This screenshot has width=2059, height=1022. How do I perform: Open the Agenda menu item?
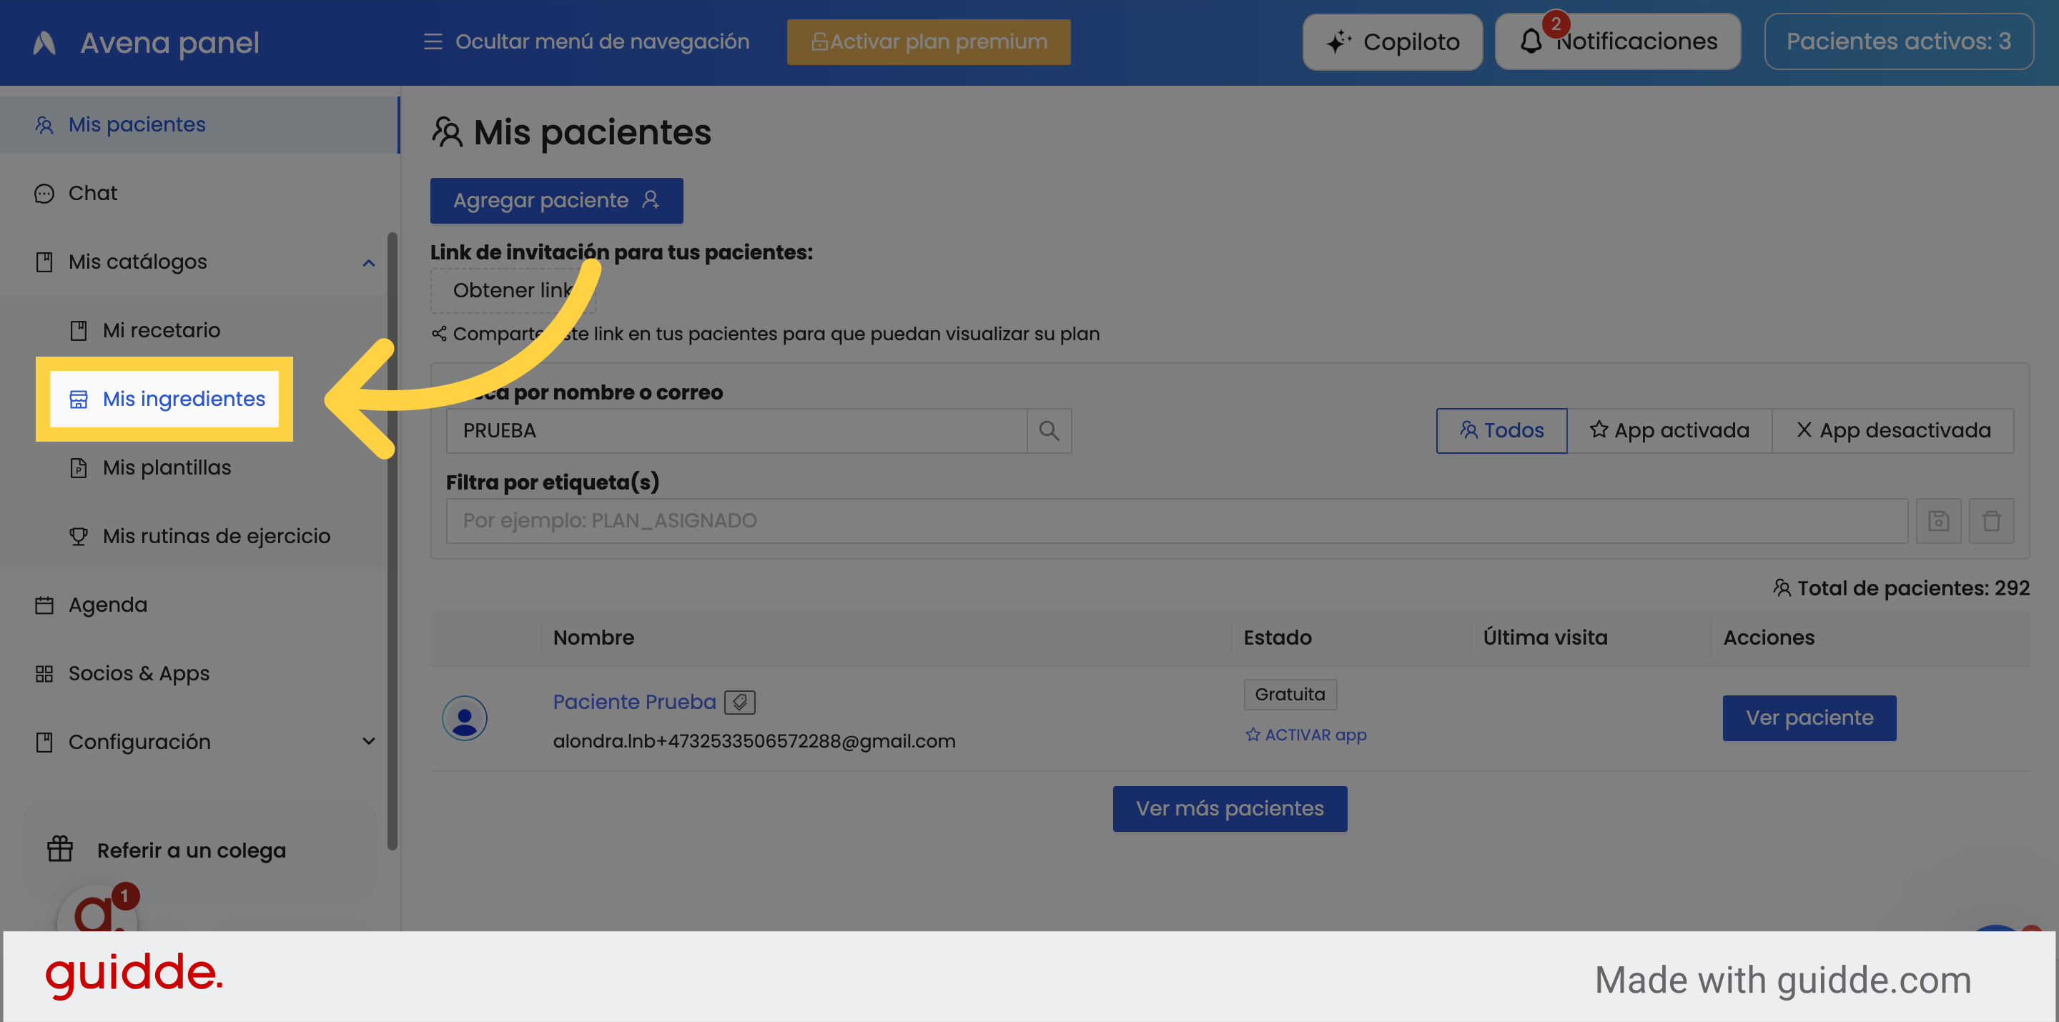[x=108, y=605]
